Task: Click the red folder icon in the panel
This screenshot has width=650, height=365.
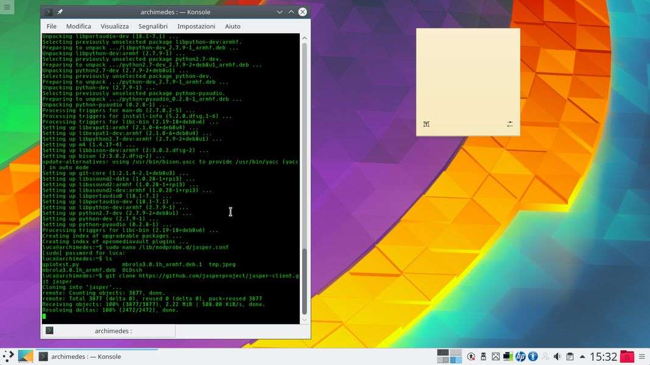Action: coord(627,356)
